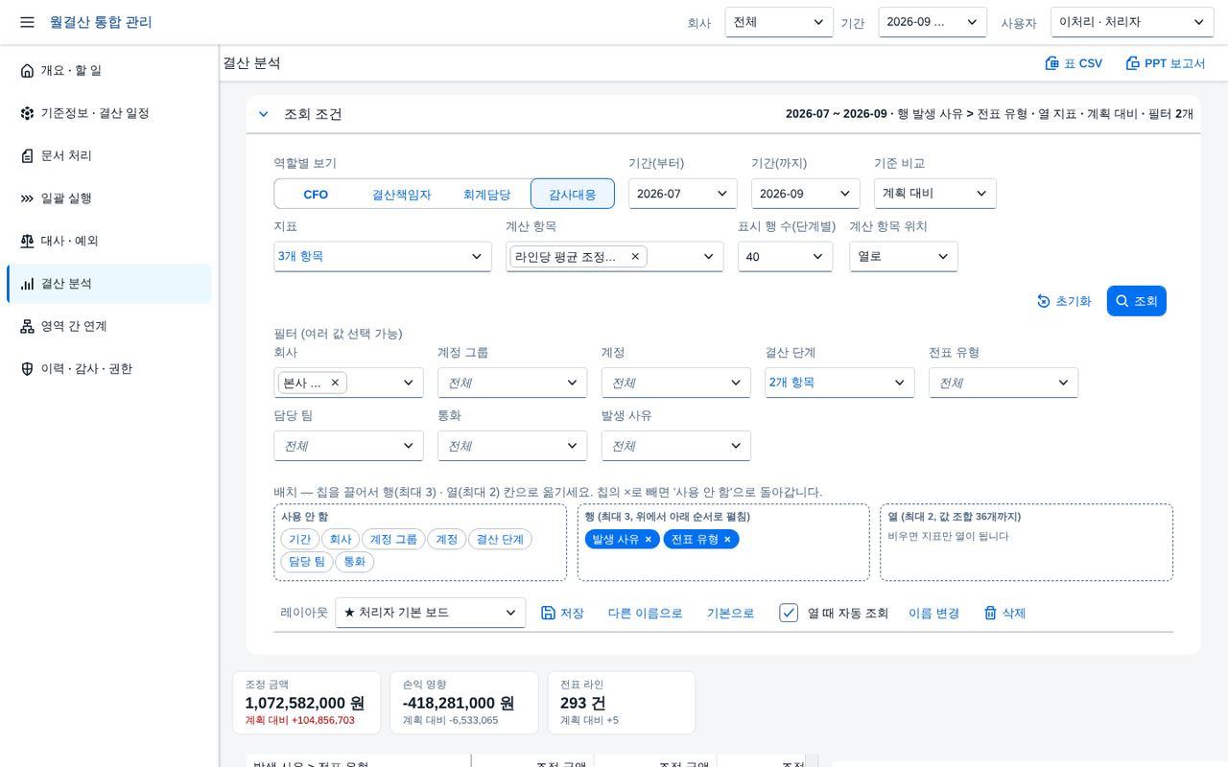The height and width of the screenshot is (767, 1228).
Task: Click the PPT 보고서 export button
Action: pos(1165,63)
